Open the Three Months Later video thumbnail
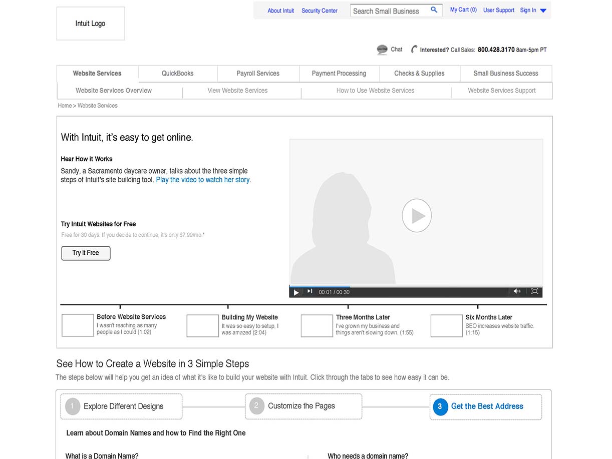Viewport: 612px width, 459px height. 317,325
